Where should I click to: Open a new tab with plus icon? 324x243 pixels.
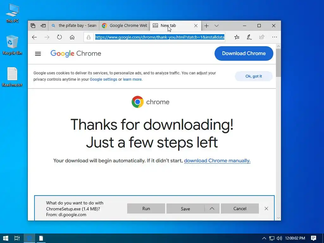[x=206, y=26]
